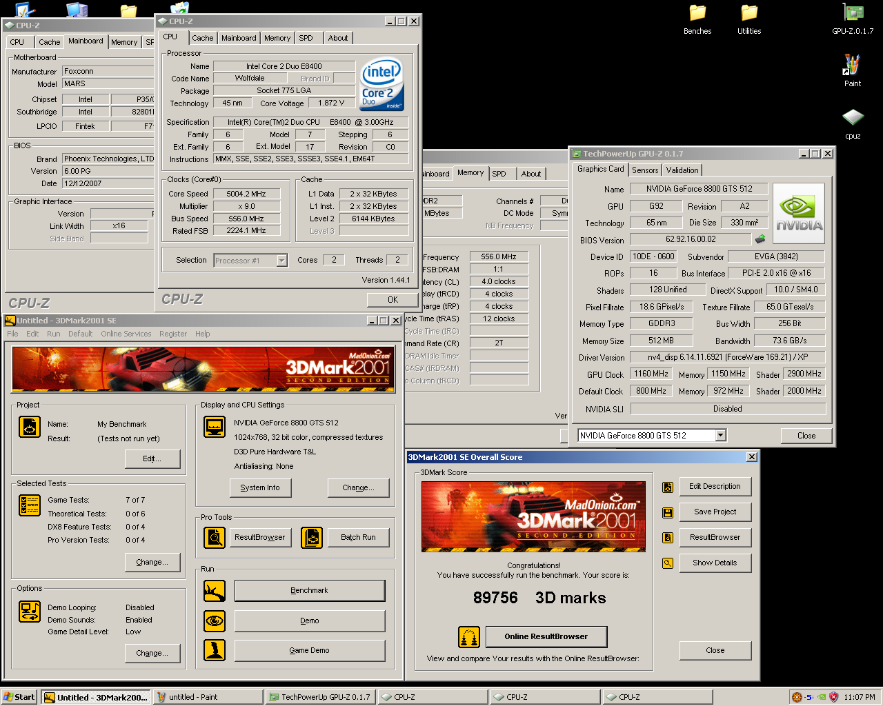Open the Online Services menu in 3DMark2001
The image size is (883, 706).
click(126, 334)
